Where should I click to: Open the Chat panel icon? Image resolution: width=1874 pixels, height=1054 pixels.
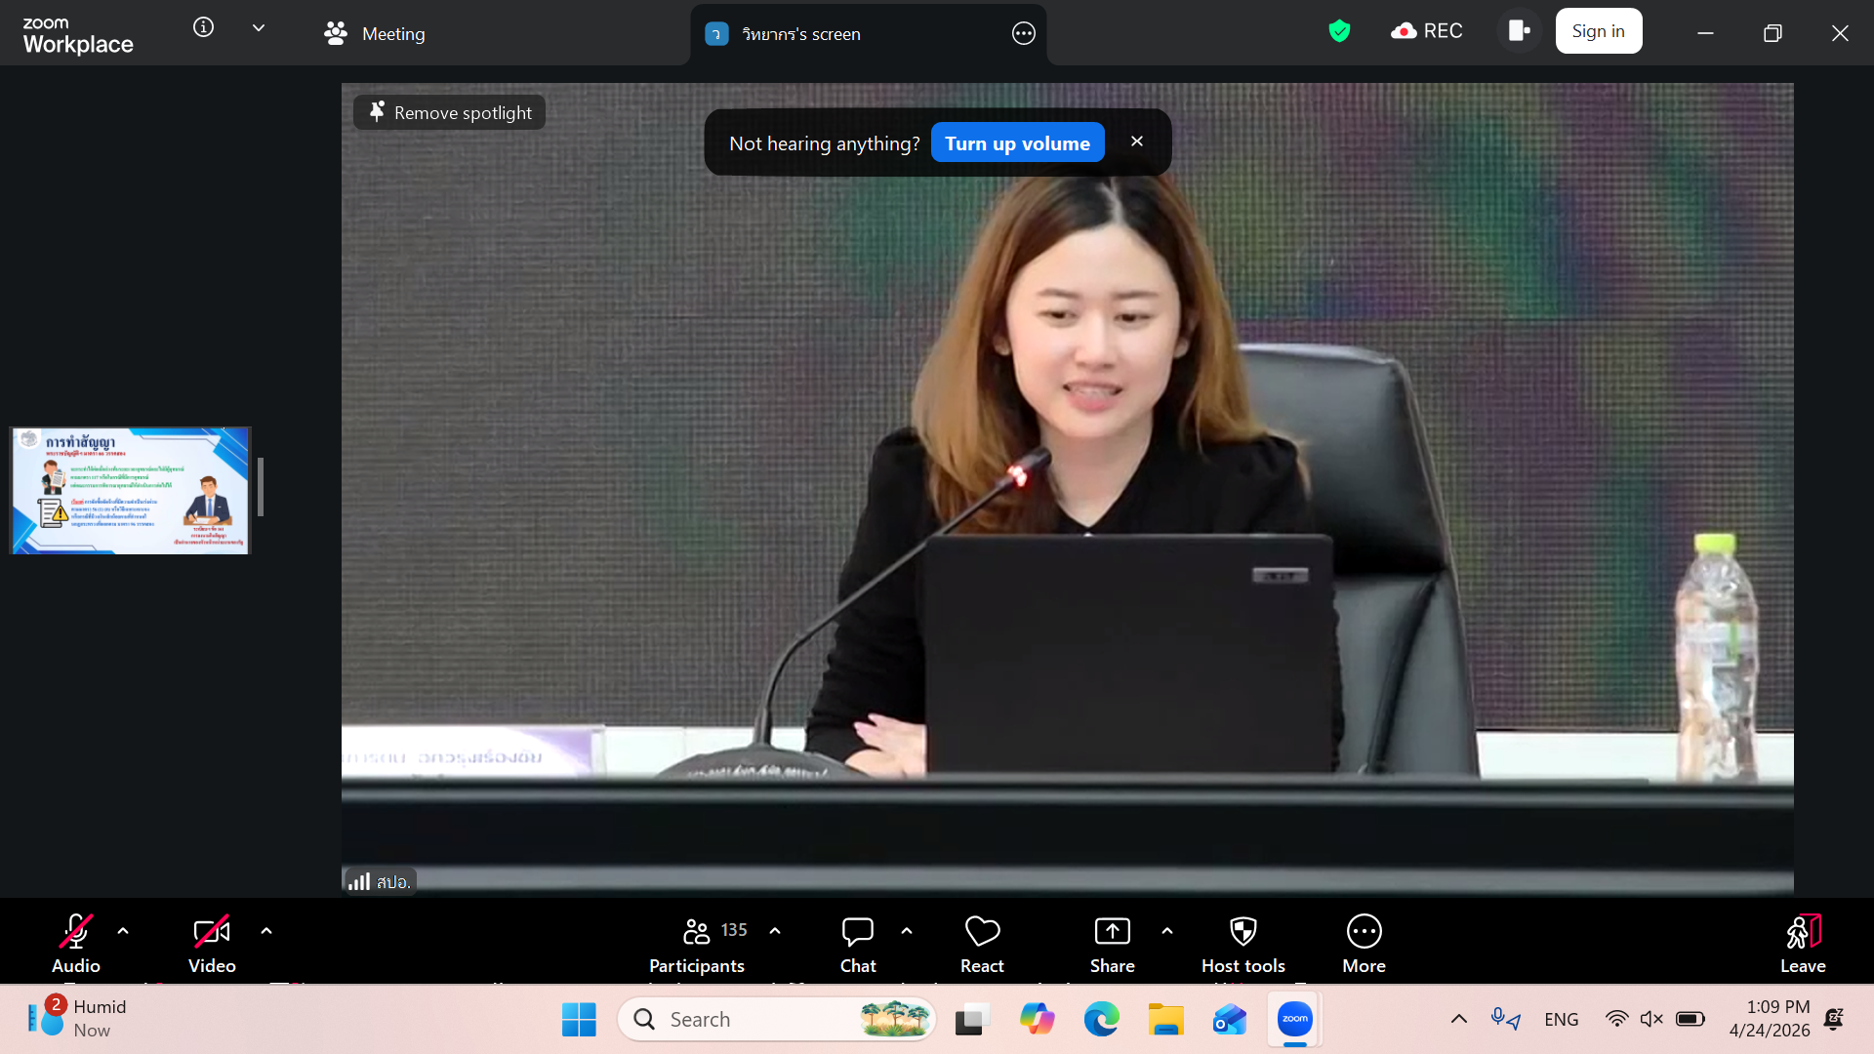[x=857, y=932]
